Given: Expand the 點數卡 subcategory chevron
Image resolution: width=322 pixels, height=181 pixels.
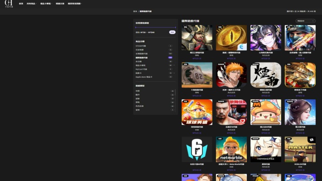Looking at the screenshot, I should click(x=174, y=73).
